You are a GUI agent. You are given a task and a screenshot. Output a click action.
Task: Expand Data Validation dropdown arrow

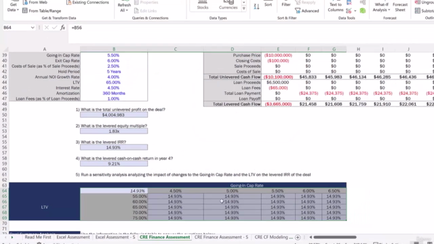tap(355, 11)
